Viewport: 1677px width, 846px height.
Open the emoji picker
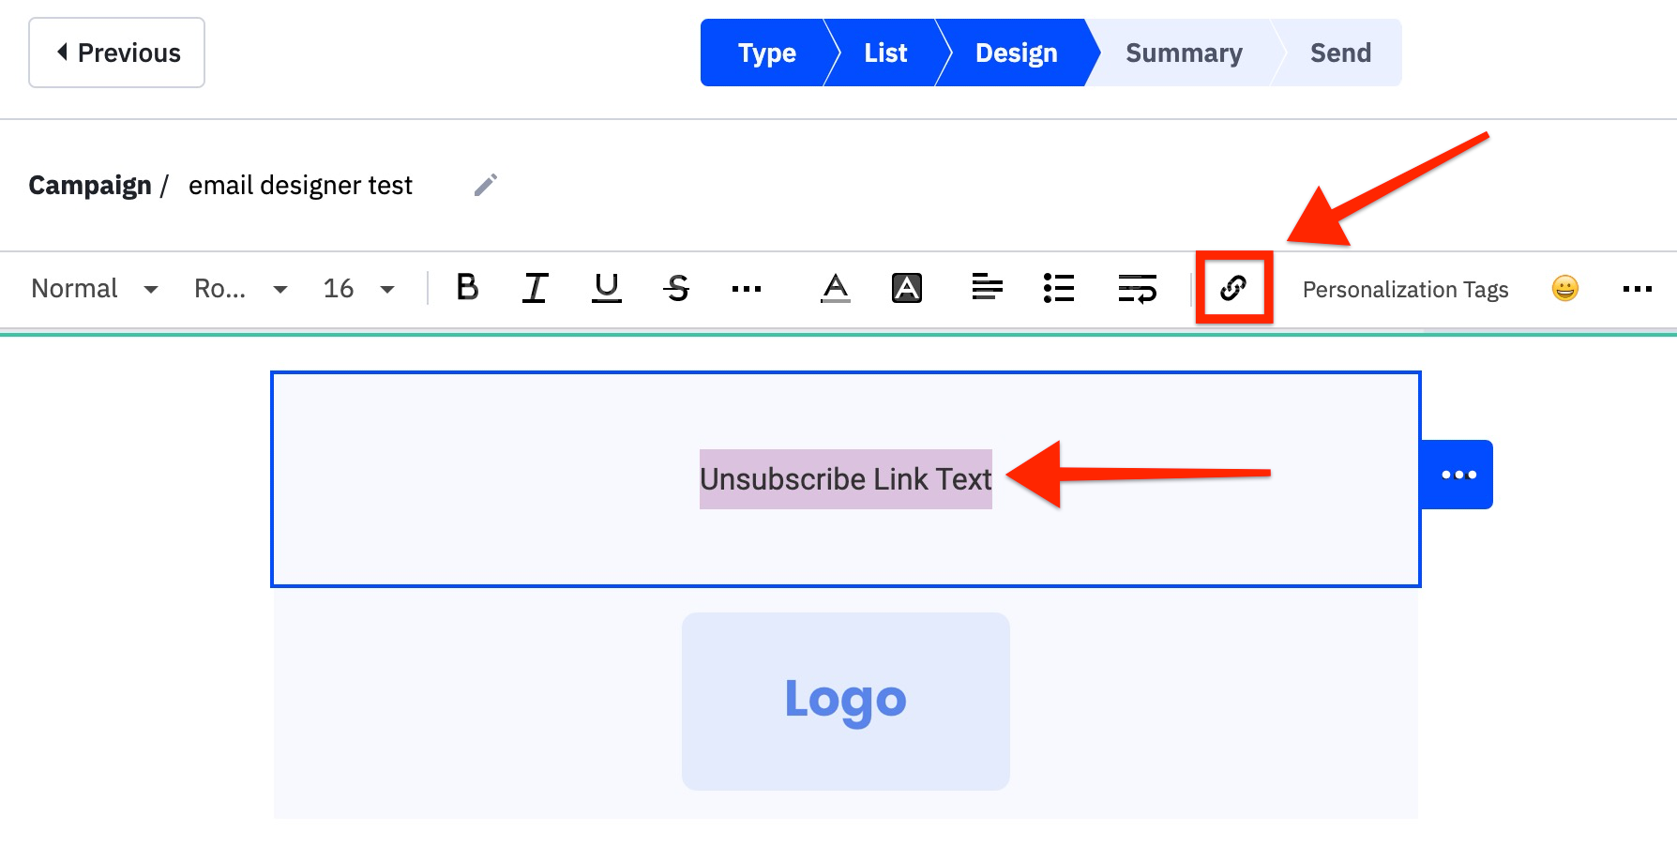[x=1564, y=289]
